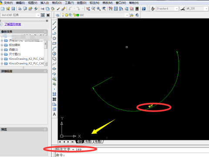Expand the 投加撬块 folder node

point(2,45)
